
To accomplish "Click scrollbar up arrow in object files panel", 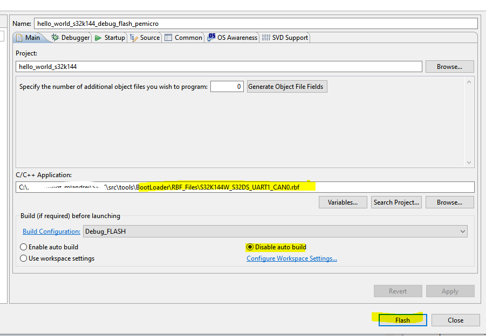I will 469,82.
